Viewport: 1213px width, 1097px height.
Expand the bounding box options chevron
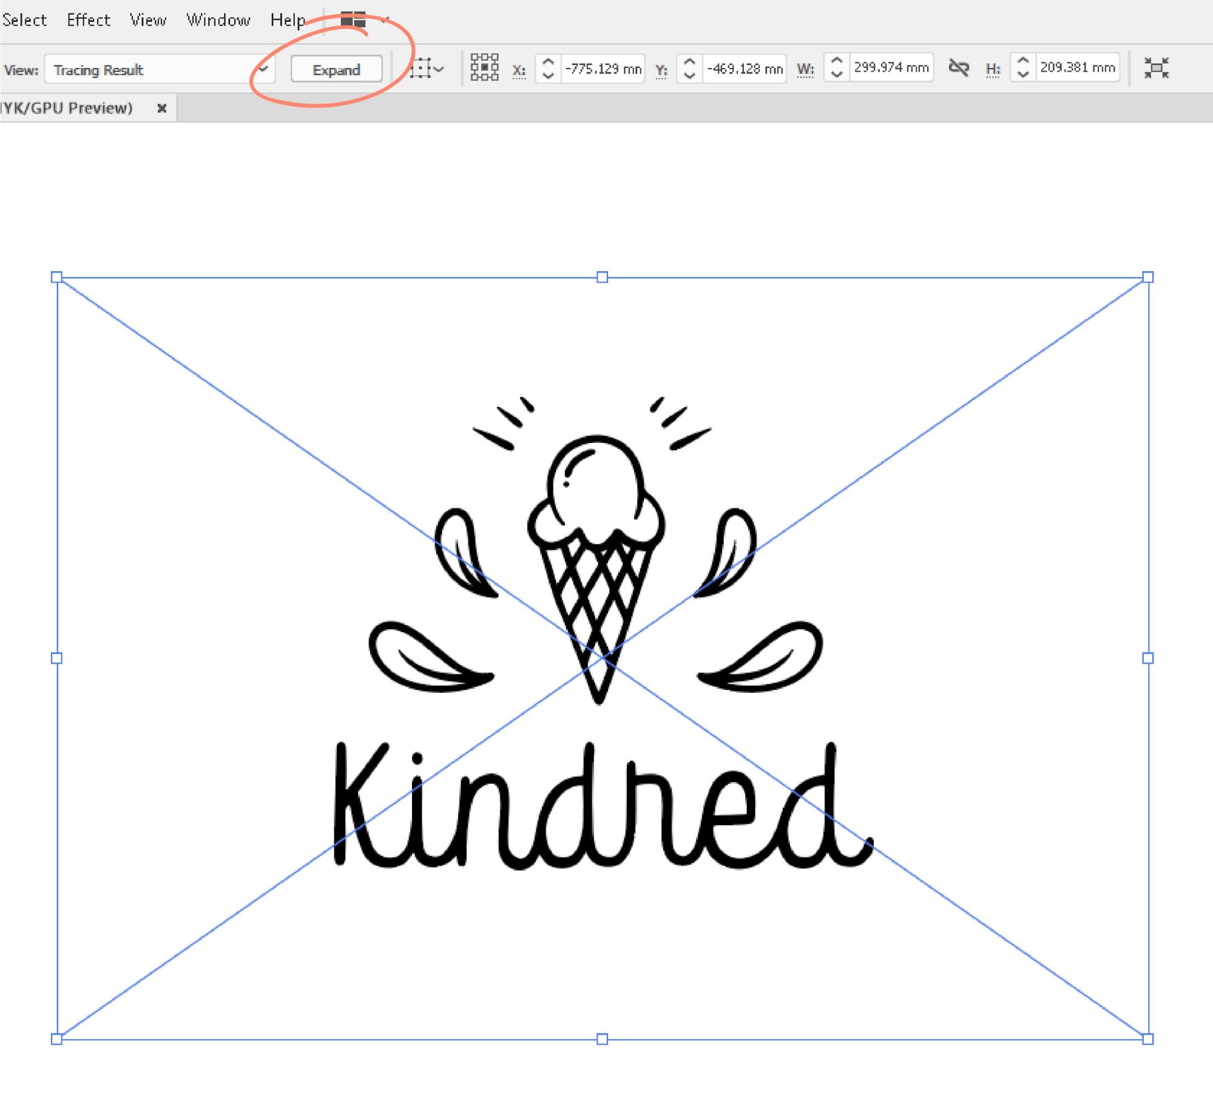[438, 69]
